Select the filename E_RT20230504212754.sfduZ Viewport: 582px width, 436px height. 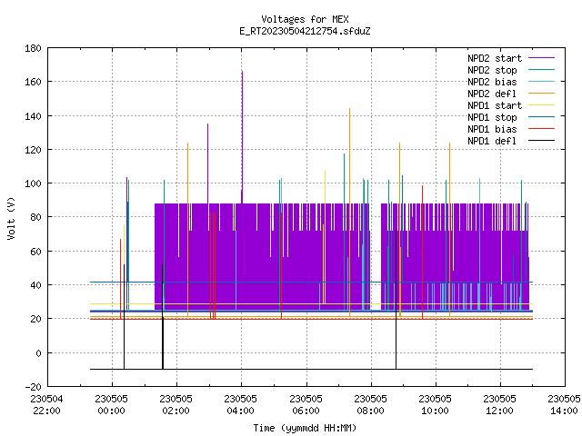pyautogui.click(x=305, y=31)
